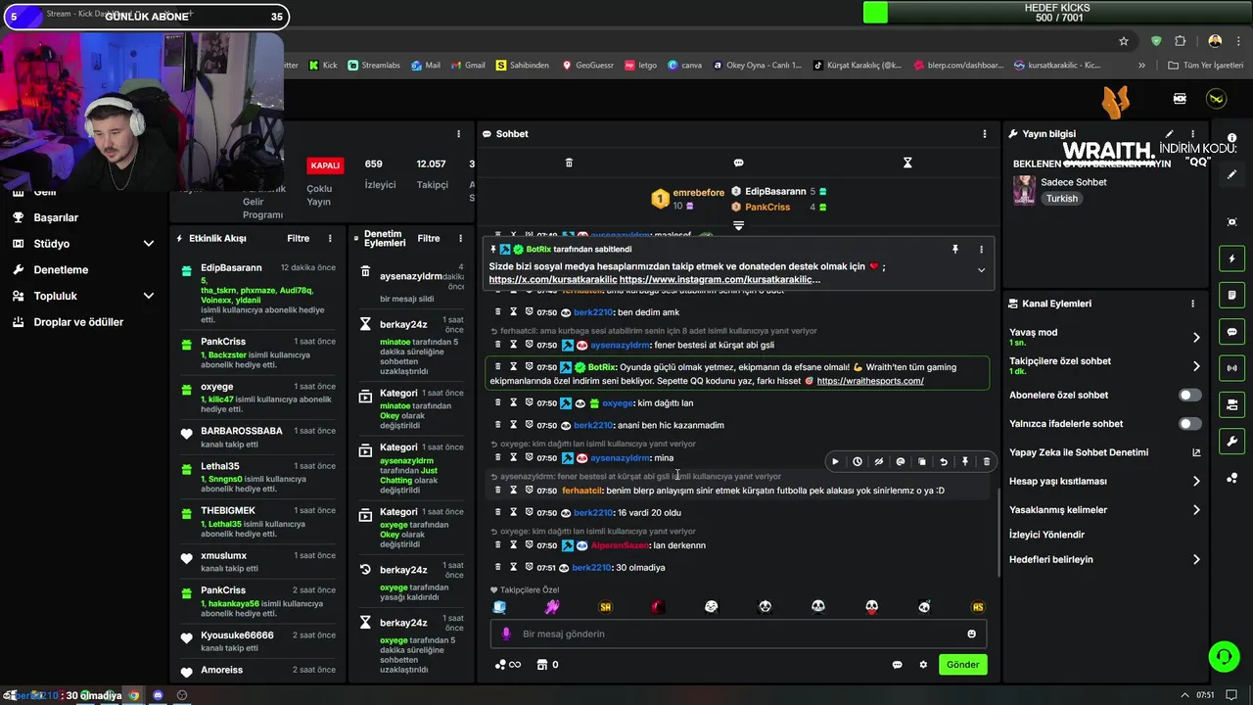Click the speech bubble icon below the Sohbet header
This screenshot has height=705, width=1253.
pyautogui.click(x=738, y=163)
